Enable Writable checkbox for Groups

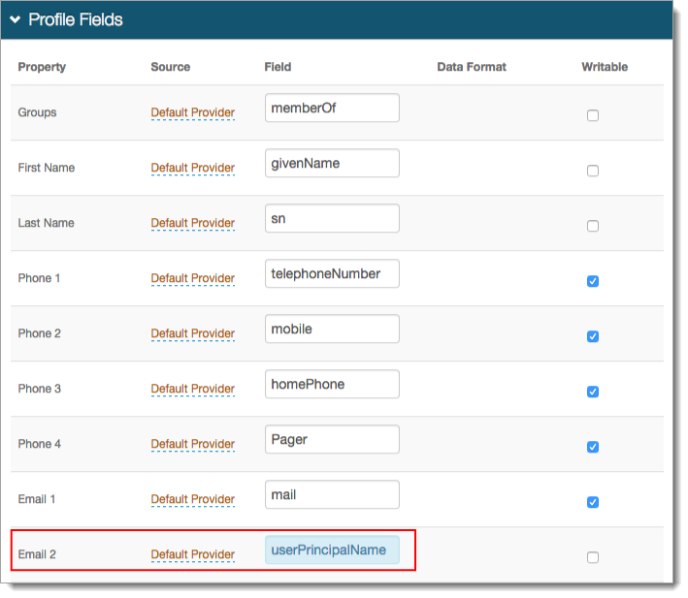[593, 115]
